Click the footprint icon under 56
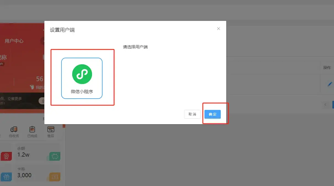Viewport: 334px width, 186px height. [x=33, y=87]
